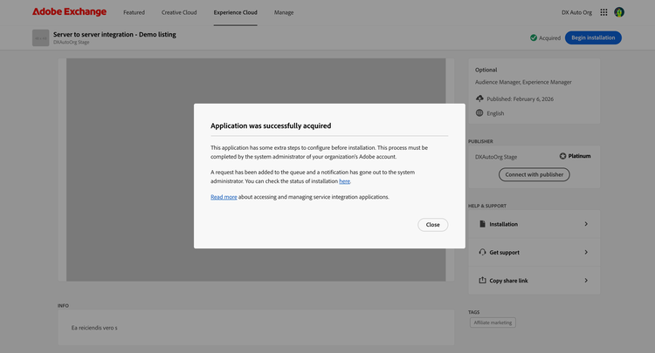Click the listing thumbnail icon in header
The image size is (655, 353).
pyautogui.click(x=40, y=38)
